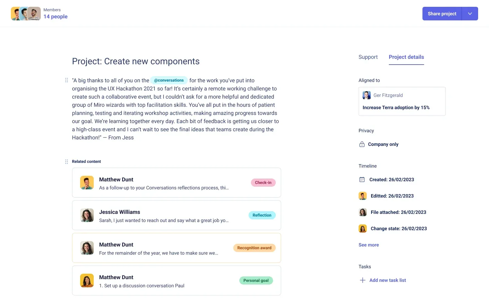Click the drag handle next to Related content
The image size is (489, 306).
click(x=67, y=161)
